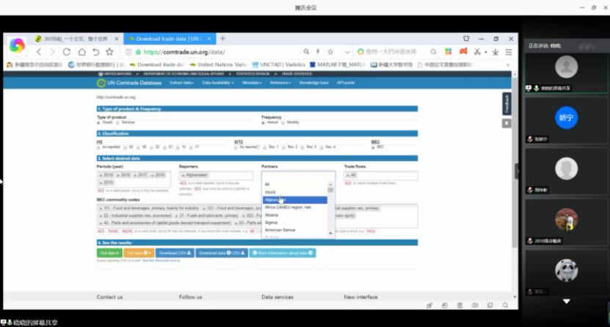Go to the browser home page
Viewport: 610px width, 327px height.
coord(81,51)
